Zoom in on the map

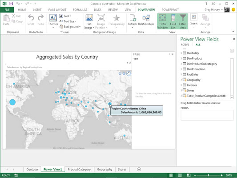coord(124,74)
